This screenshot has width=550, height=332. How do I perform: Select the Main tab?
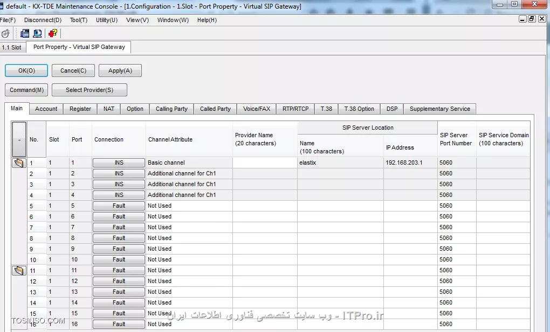click(17, 108)
